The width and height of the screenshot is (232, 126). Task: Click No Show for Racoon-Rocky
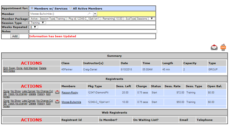16,91
